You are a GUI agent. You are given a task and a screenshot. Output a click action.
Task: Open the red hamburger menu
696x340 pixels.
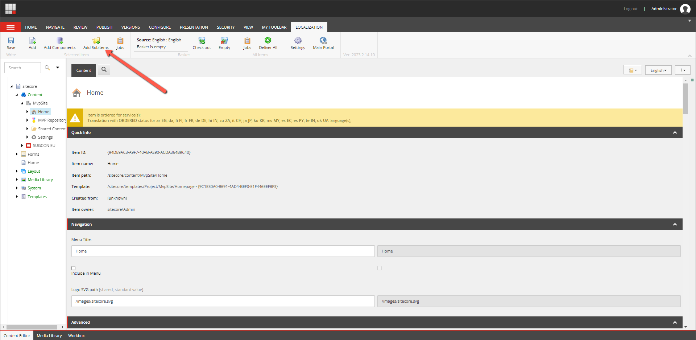[11, 27]
